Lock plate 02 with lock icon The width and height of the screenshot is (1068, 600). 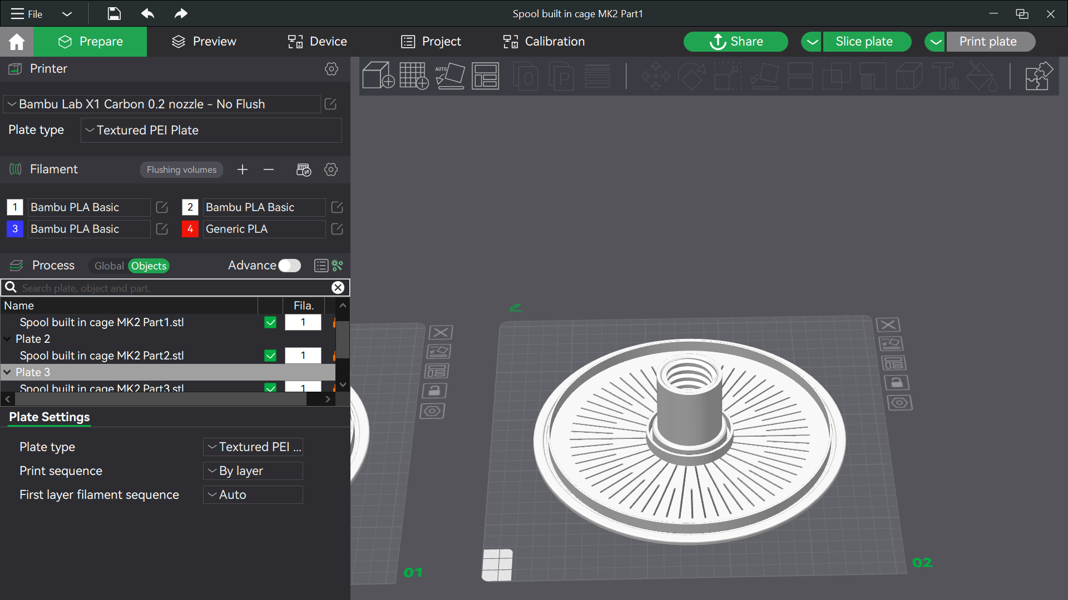[897, 383]
